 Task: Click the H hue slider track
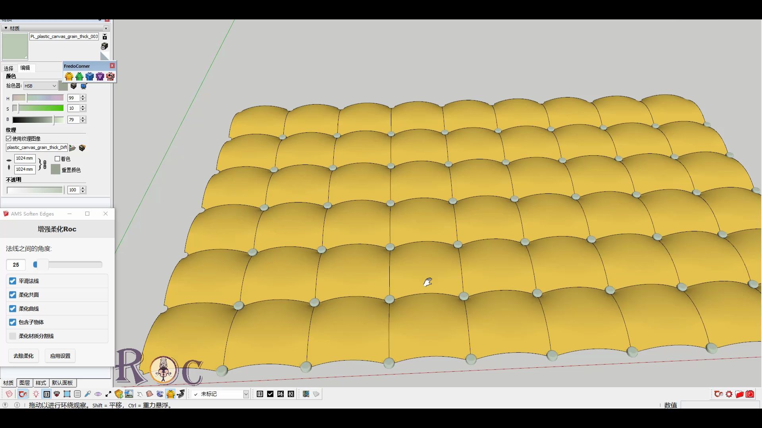pyautogui.click(x=38, y=98)
